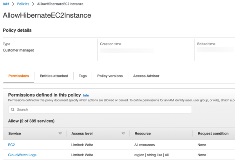Select the Tags tab
Viewport: 235px width, 161px height.
[x=83, y=76]
